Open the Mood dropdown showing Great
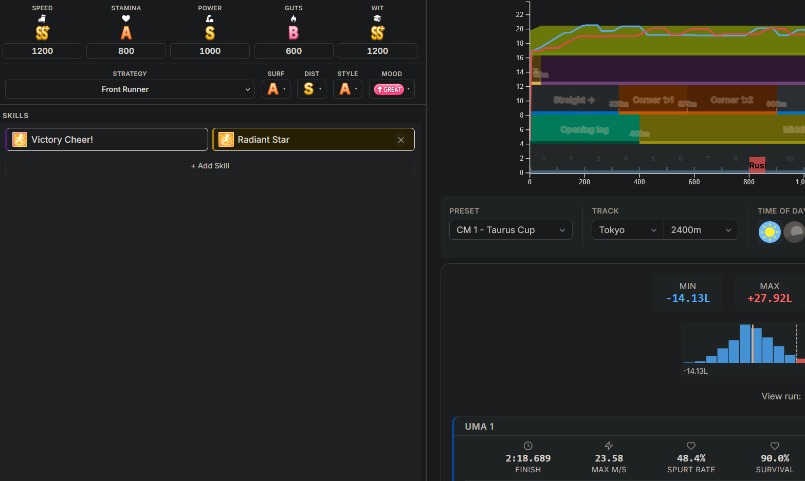Screen dimensions: 805x481 392,89
